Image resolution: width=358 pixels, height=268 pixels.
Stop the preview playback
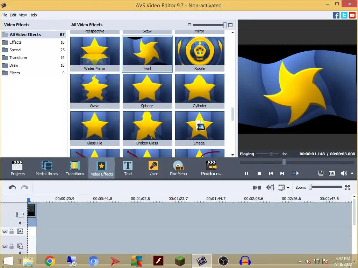pyautogui.click(x=259, y=173)
